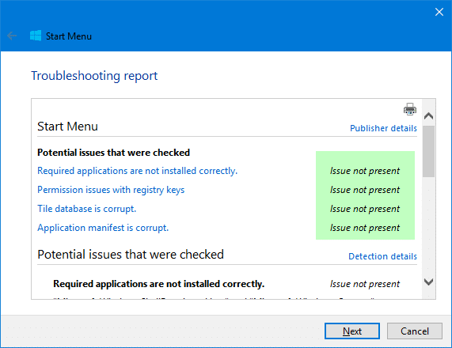Click the Windows logo beside Start Menu
452x348 pixels.
pyautogui.click(x=36, y=36)
